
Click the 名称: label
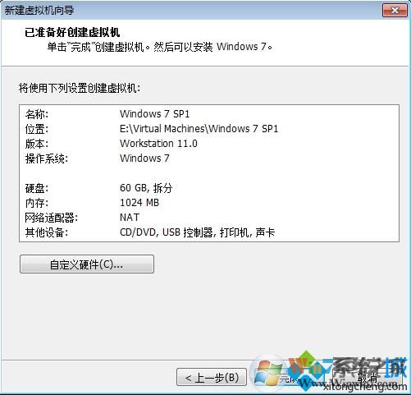tap(37, 114)
